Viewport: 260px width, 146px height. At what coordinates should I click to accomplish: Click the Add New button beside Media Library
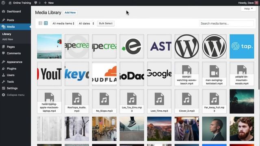coord(70,13)
